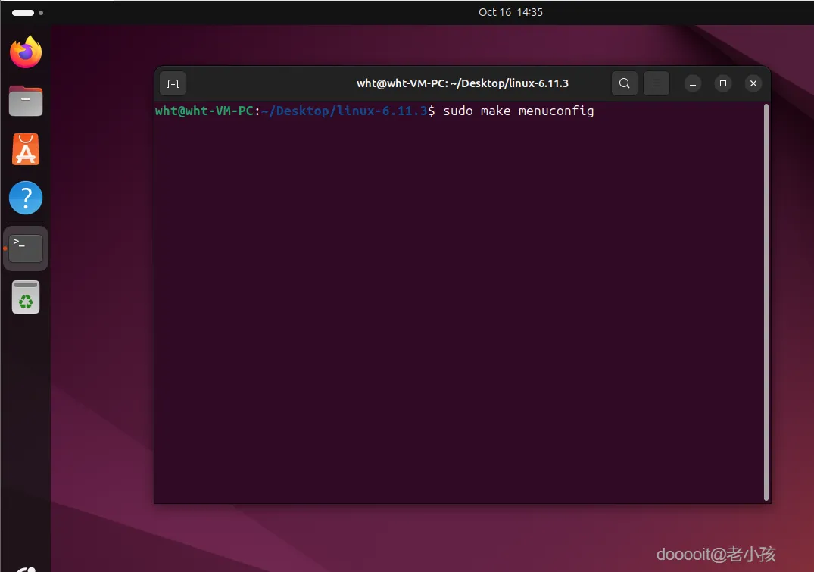The width and height of the screenshot is (814, 572).
Task: Minimize the terminal window
Action: (693, 83)
